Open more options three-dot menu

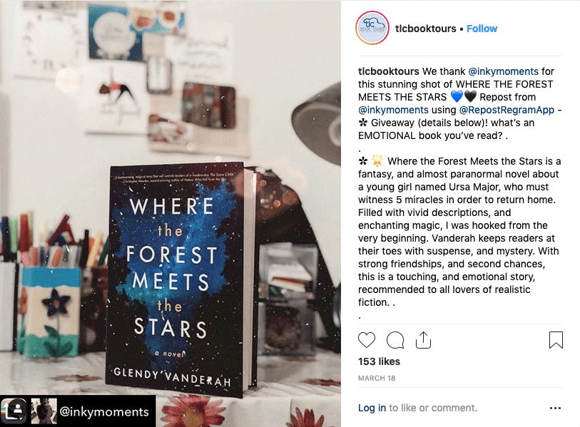point(555,408)
